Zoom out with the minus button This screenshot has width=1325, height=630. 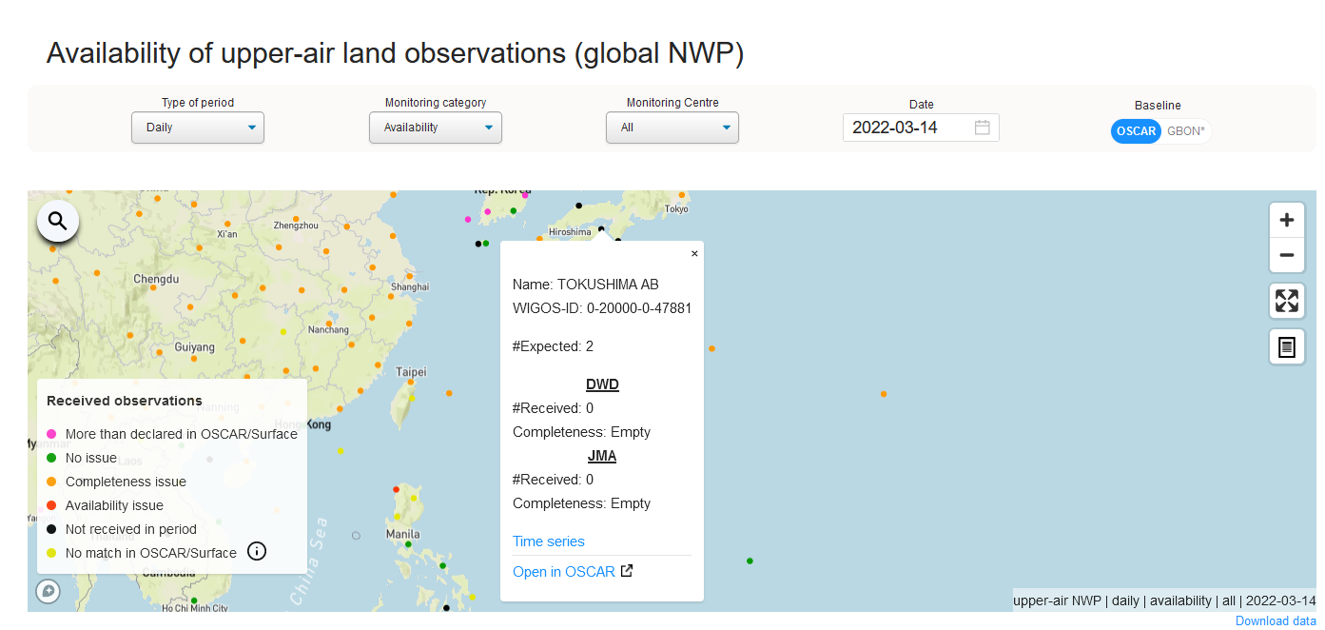click(x=1287, y=255)
